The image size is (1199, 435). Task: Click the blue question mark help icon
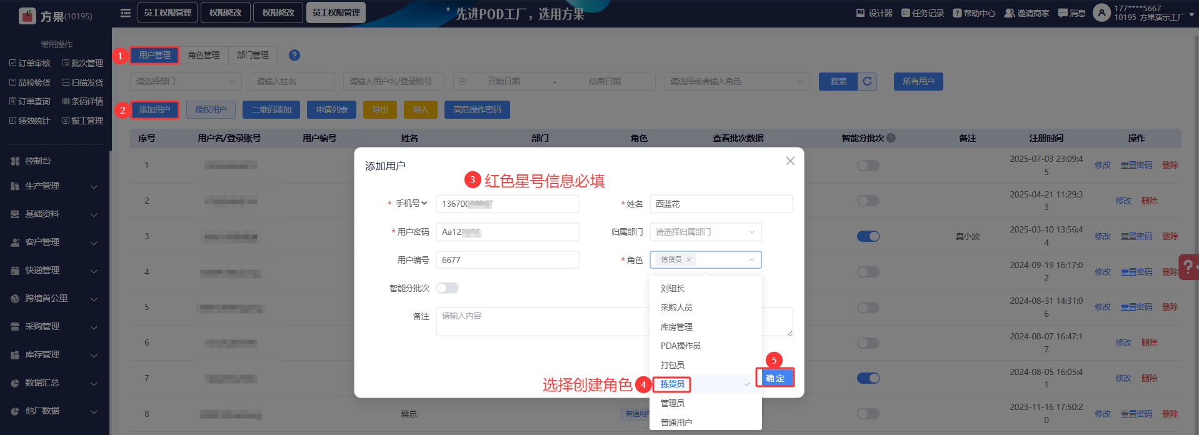(294, 55)
